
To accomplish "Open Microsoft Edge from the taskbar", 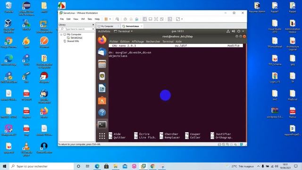I will [x=97, y=166].
